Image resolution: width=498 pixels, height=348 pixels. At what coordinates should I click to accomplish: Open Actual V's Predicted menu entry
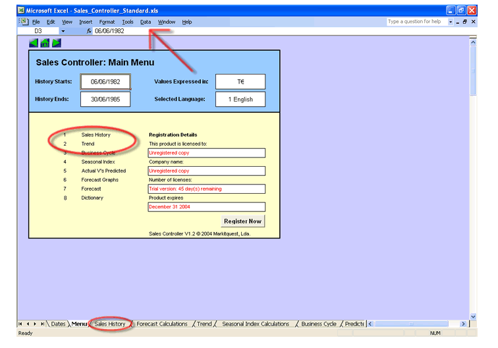click(103, 171)
